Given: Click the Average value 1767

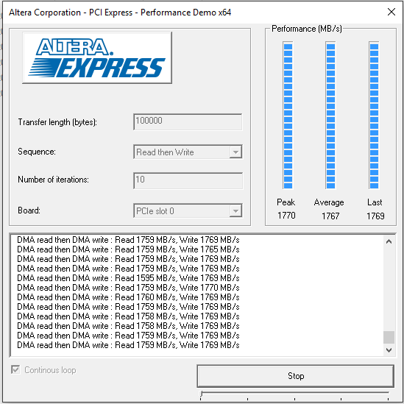Looking at the screenshot, I should (x=330, y=216).
